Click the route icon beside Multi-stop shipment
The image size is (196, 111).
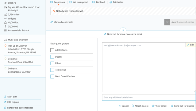point(6,40)
